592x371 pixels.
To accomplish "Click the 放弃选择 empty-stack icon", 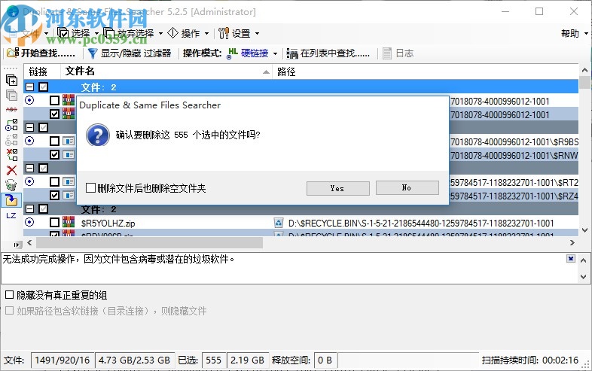I will click(x=109, y=33).
